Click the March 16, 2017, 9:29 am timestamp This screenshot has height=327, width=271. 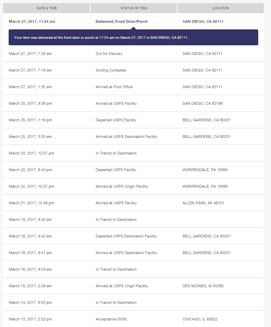pos(30,269)
